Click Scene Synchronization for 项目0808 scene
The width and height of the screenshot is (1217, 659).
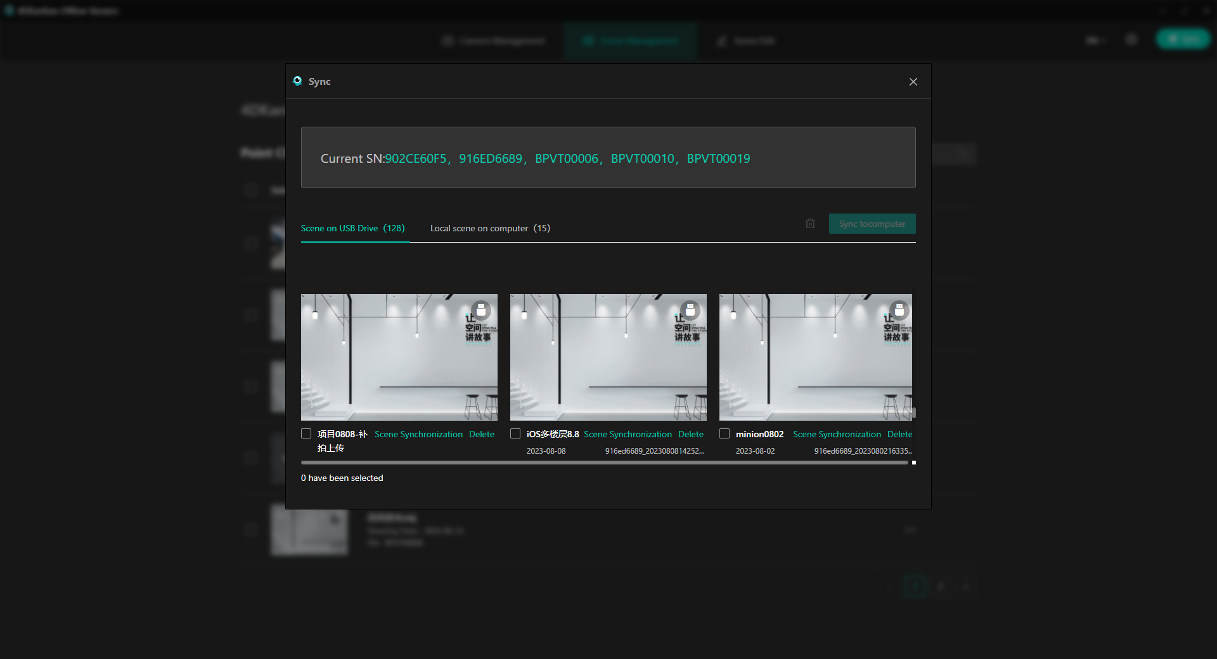418,434
